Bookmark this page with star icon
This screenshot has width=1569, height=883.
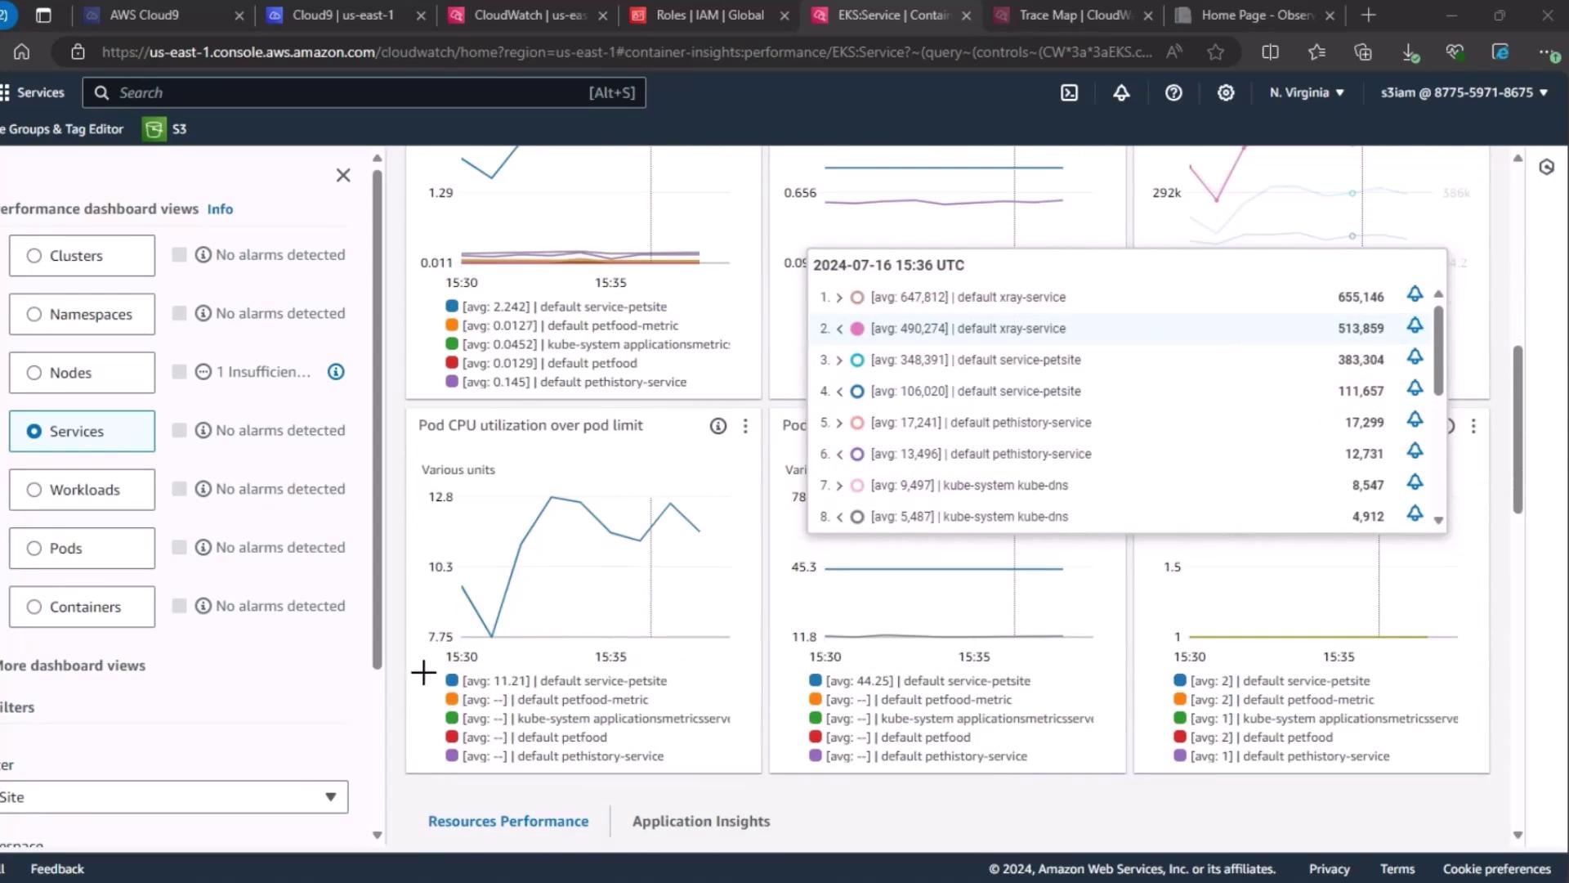[x=1216, y=52]
